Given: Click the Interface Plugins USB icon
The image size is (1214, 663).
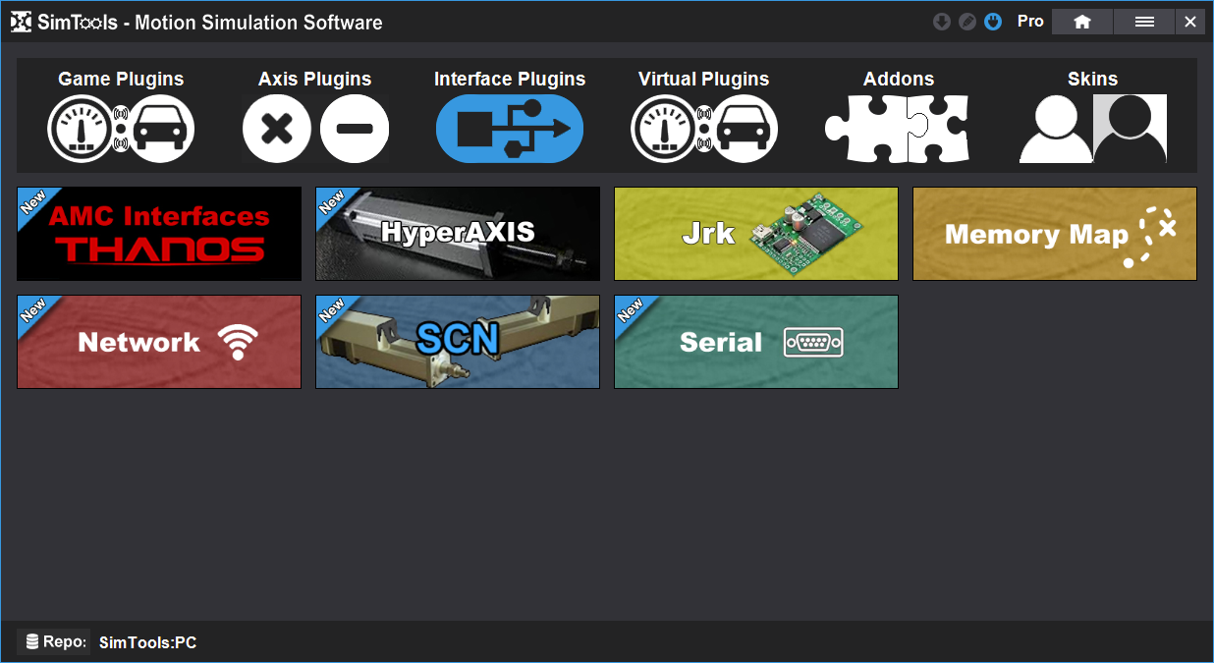Looking at the screenshot, I should (510, 129).
